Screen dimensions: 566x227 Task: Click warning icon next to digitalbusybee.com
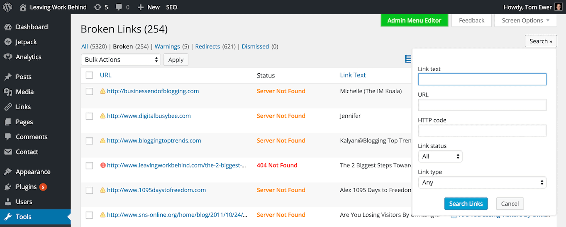click(x=102, y=116)
